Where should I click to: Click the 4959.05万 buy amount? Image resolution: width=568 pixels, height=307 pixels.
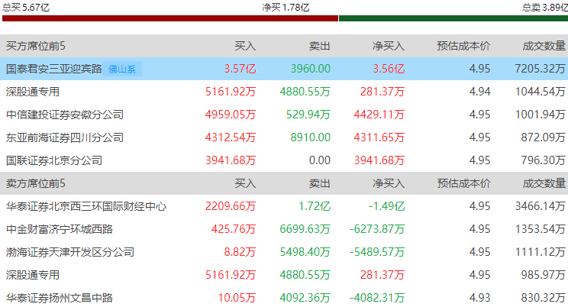(x=231, y=115)
